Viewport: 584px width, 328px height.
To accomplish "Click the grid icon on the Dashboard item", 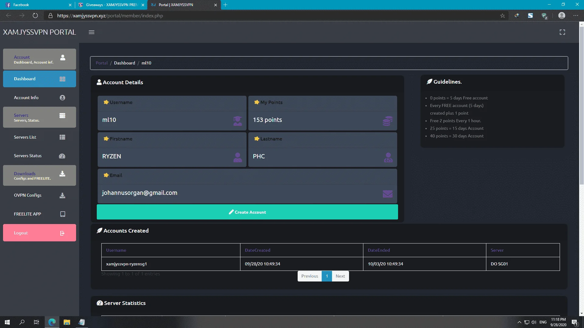I will pyautogui.click(x=62, y=79).
